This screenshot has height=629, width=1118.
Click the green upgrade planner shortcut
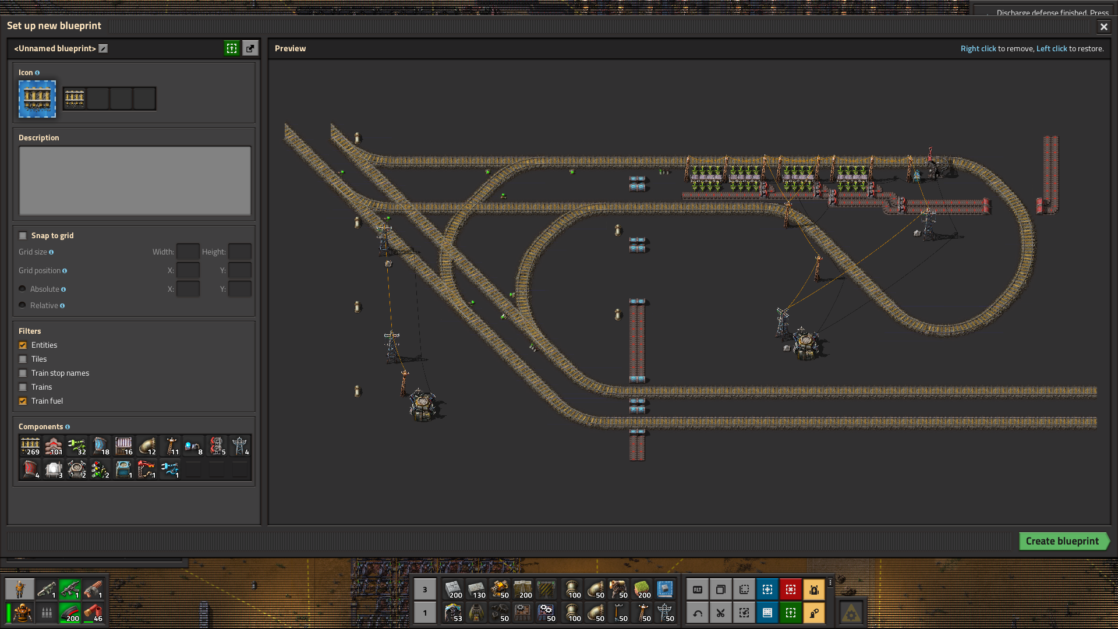coord(791,613)
